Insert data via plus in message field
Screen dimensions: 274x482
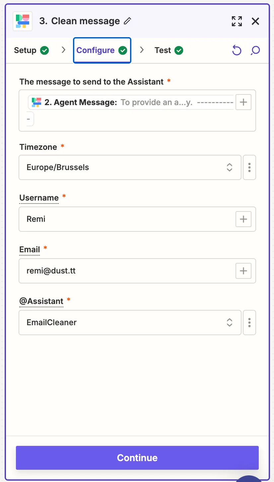tap(243, 102)
